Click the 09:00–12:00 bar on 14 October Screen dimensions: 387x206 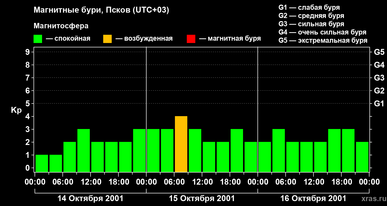click(84, 151)
